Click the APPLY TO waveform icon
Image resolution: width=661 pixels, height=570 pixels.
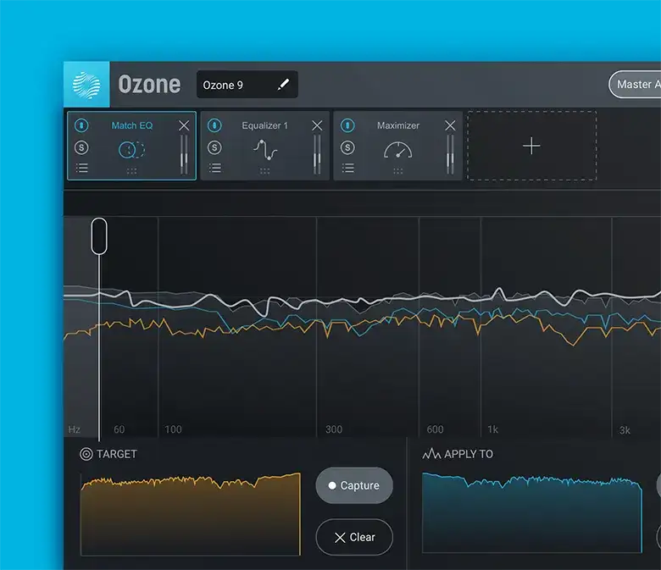431,454
